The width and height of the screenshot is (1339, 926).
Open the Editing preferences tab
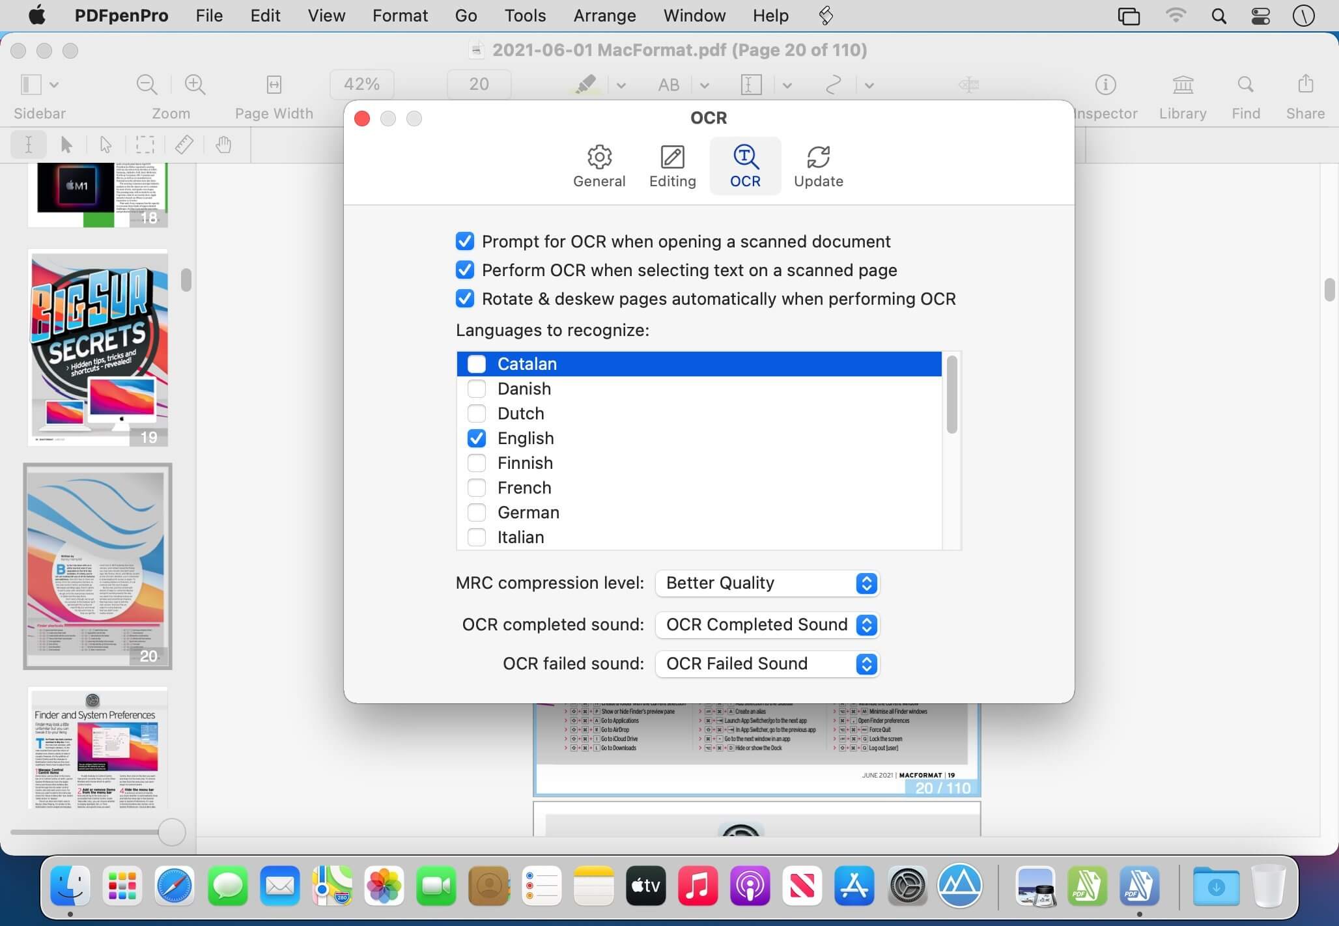(672, 167)
